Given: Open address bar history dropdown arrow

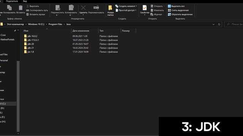Looking at the screenshot, I should (213, 24).
